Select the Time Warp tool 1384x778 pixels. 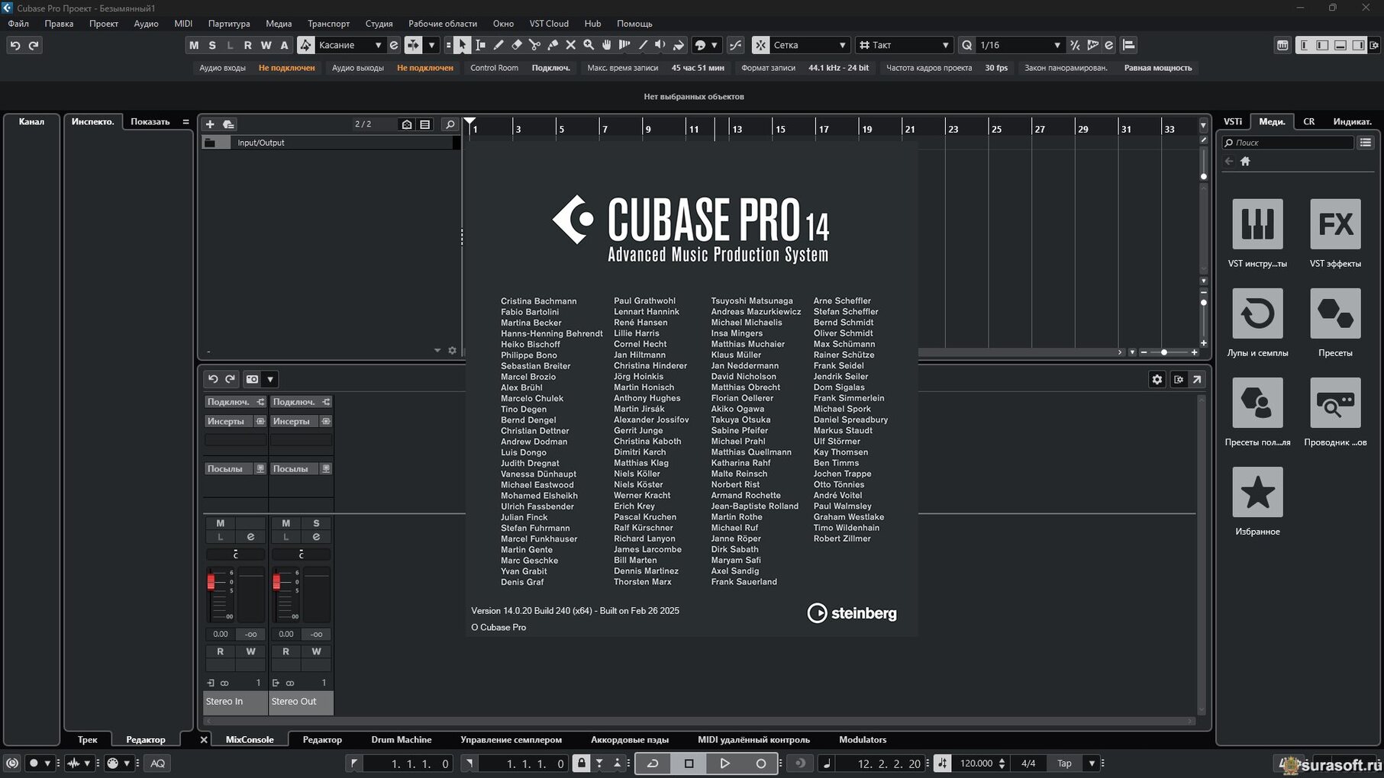click(624, 45)
